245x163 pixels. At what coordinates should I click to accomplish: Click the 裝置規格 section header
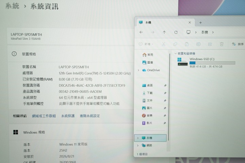point(29,54)
